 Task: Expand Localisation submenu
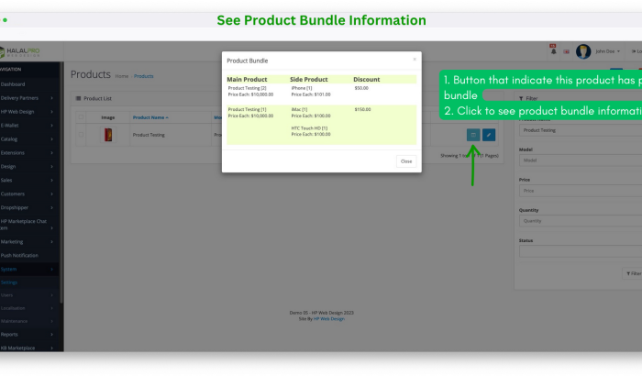point(28,308)
